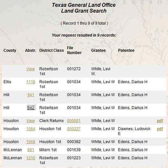Image resolution: width=168 pixels, height=168 pixels.
Task: Select the Ellis county cell
Action: coord(7,82)
